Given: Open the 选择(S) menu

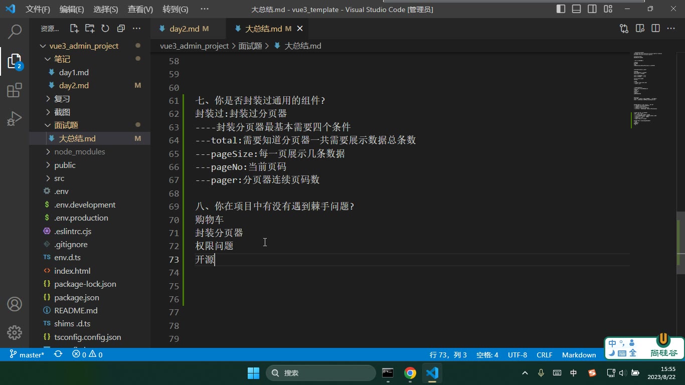Looking at the screenshot, I should click(x=106, y=9).
